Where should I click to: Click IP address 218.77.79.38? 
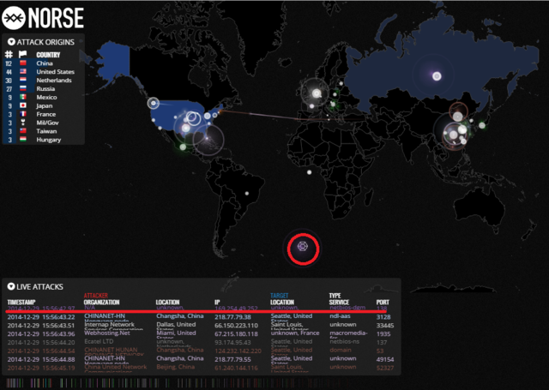coord(232,317)
